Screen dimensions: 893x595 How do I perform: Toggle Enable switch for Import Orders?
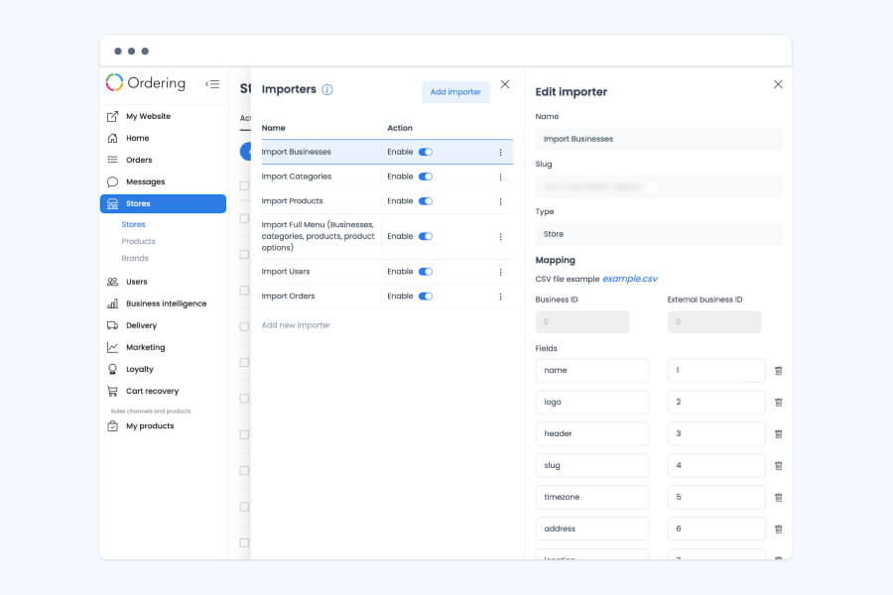[426, 297]
